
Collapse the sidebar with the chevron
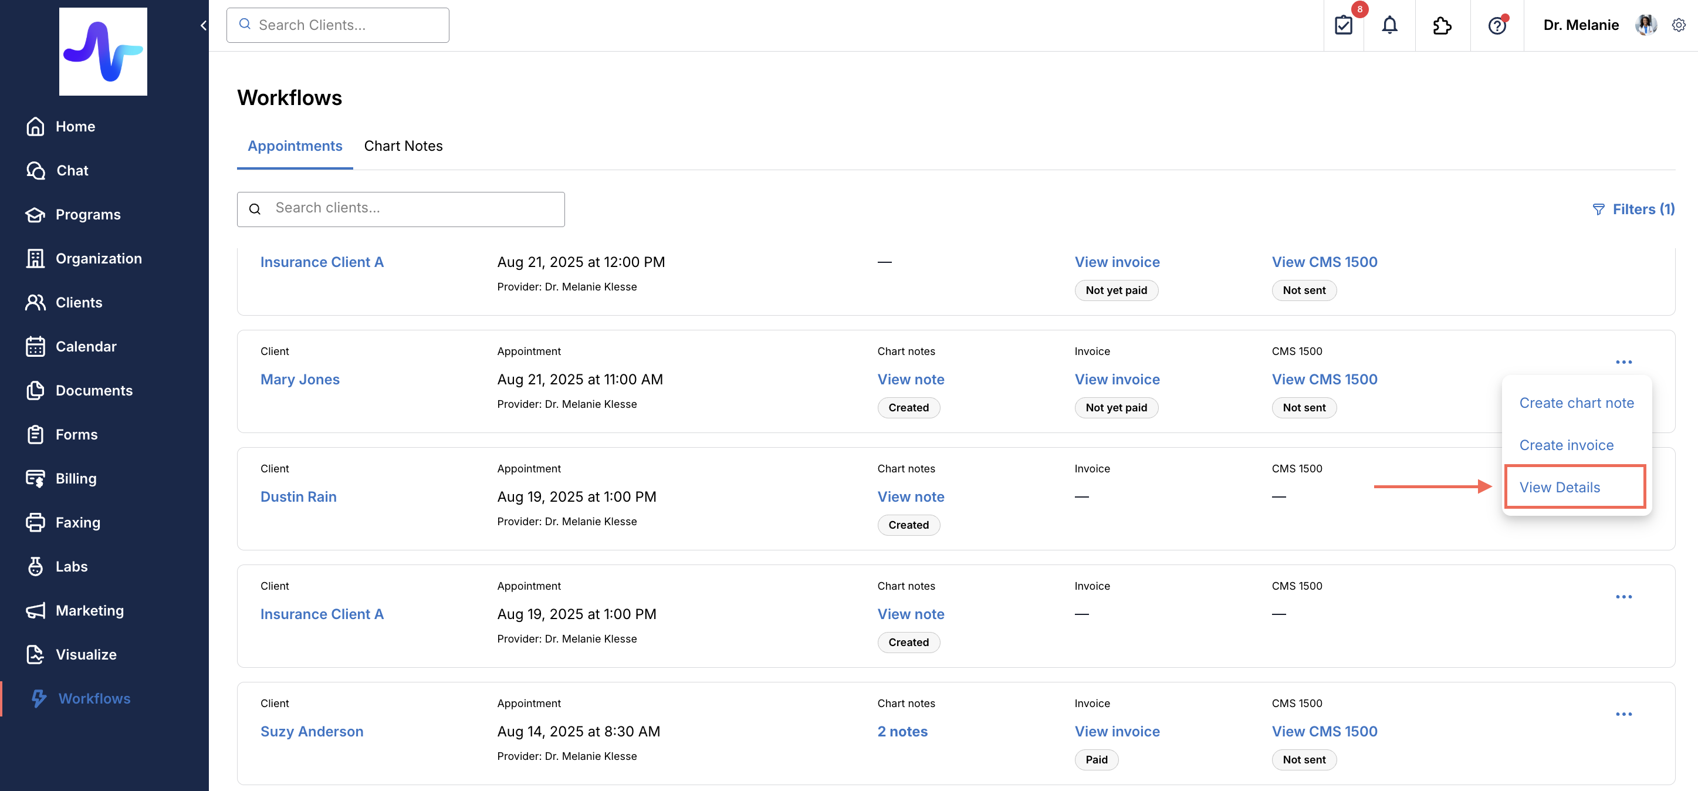coord(203,25)
